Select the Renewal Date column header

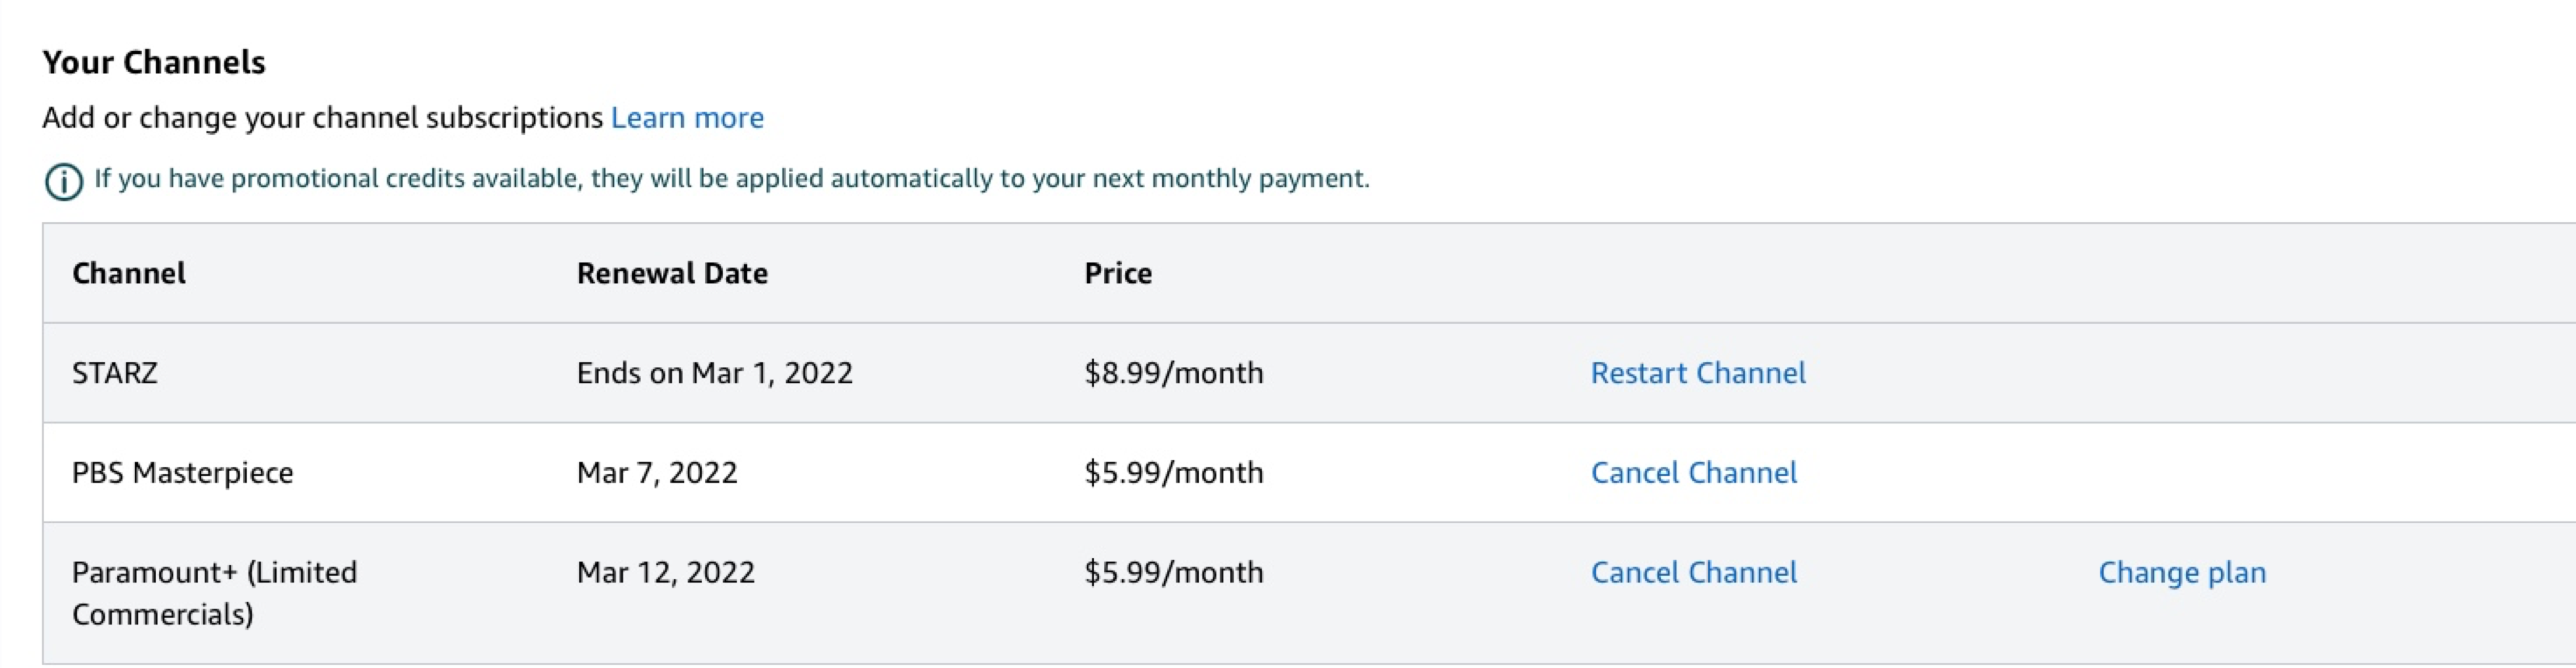[672, 273]
